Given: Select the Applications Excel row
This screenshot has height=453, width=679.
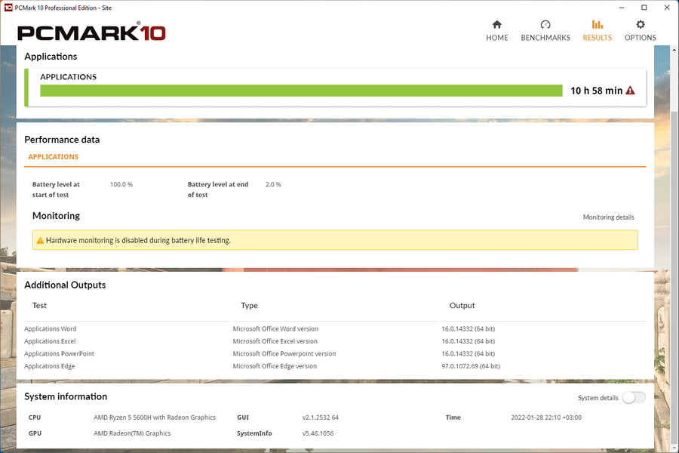Looking at the screenshot, I should [x=335, y=341].
